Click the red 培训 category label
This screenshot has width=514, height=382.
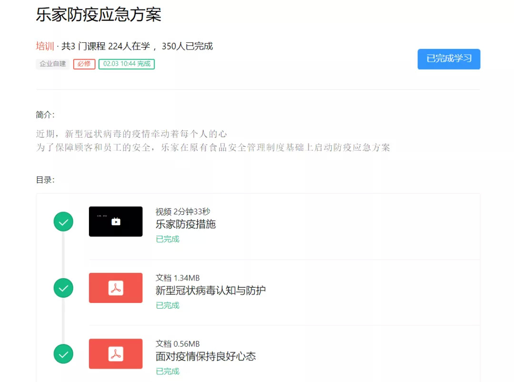45,46
